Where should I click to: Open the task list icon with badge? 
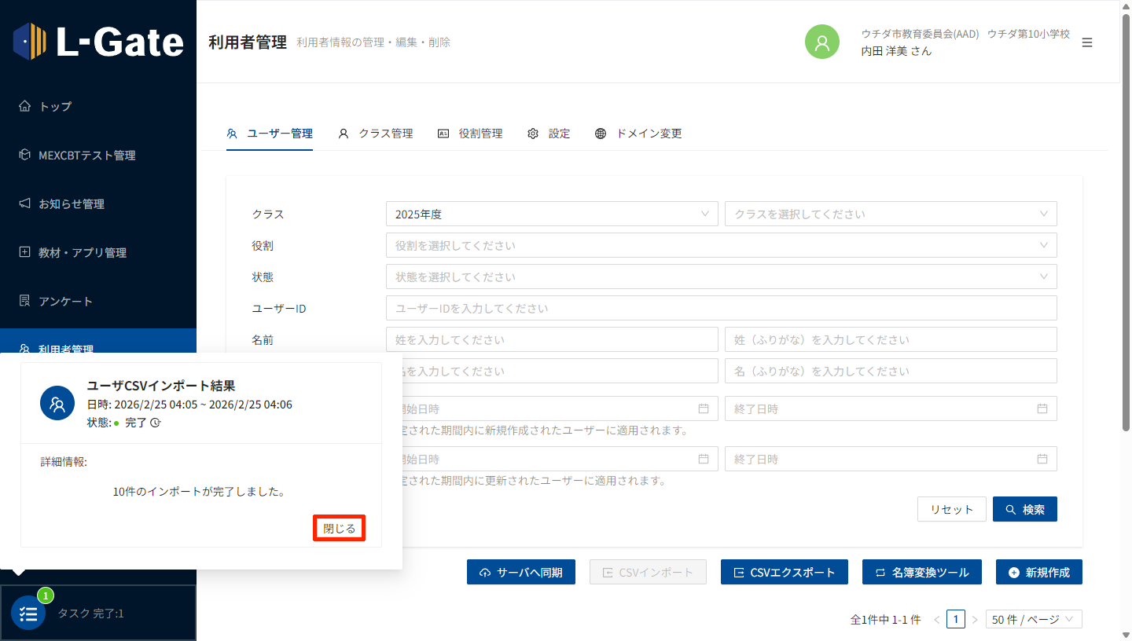pyautogui.click(x=28, y=614)
